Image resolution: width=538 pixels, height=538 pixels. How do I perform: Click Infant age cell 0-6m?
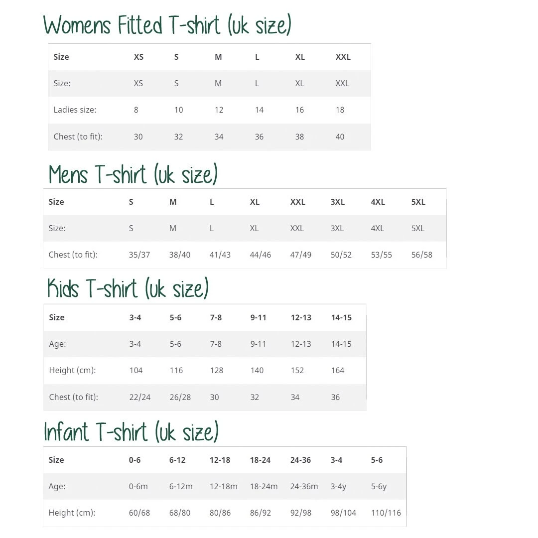pyautogui.click(x=138, y=486)
